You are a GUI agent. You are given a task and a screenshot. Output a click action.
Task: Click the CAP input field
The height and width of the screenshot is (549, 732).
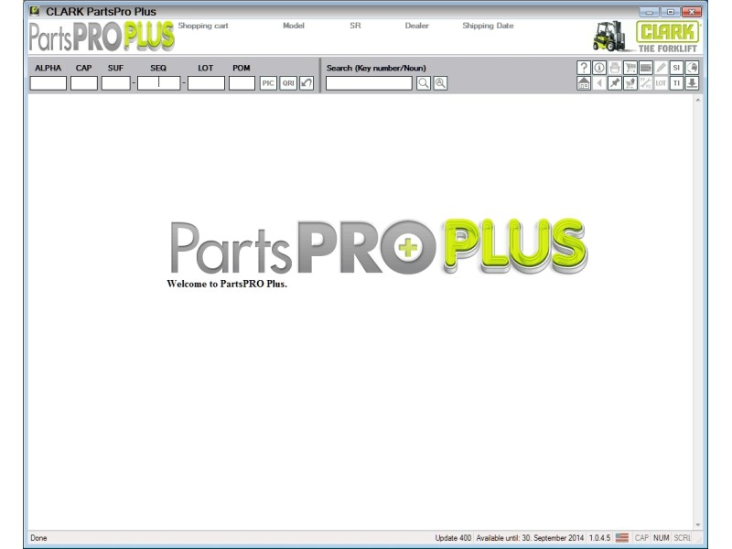point(84,83)
